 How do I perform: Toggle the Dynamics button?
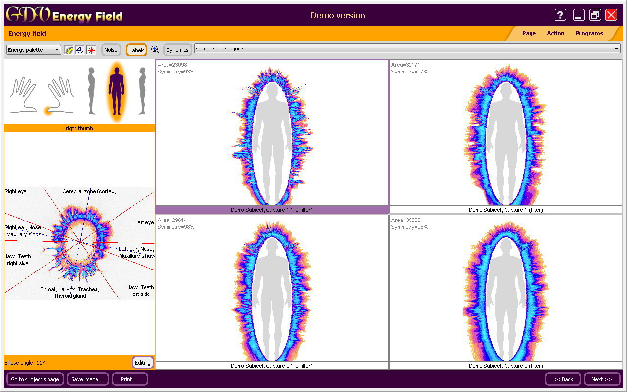tap(177, 50)
